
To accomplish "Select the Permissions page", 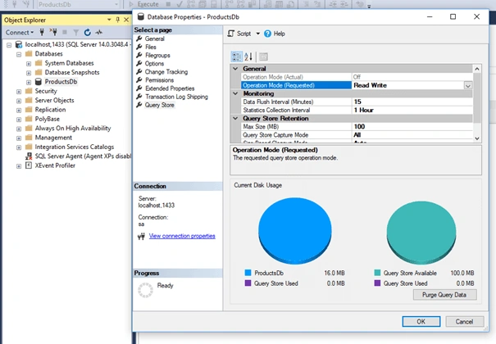I will [x=159, y=80].
